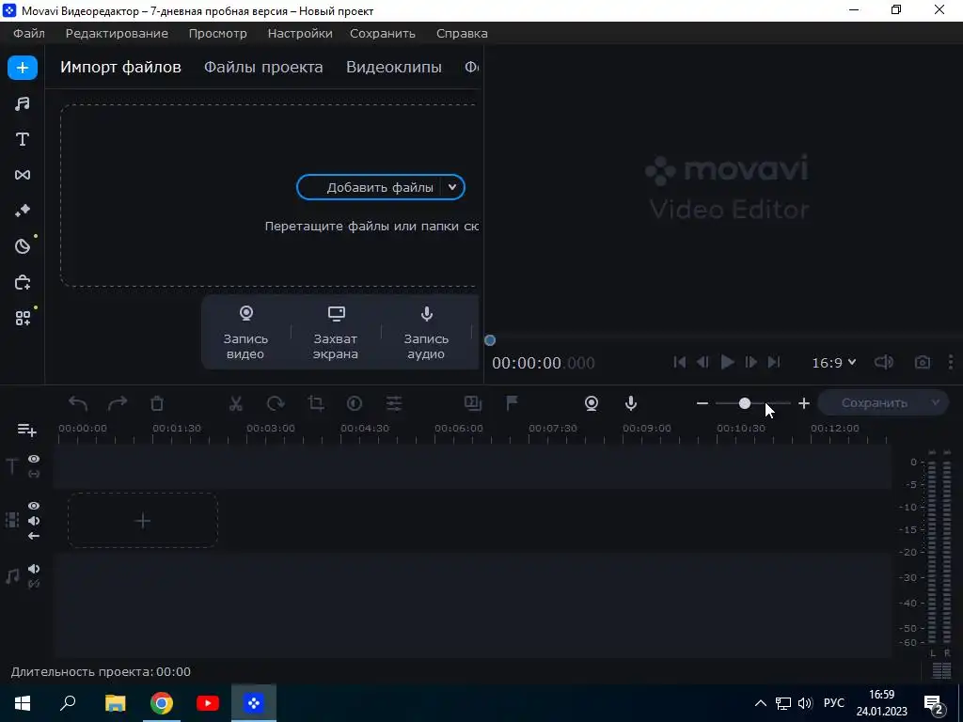Open the Import tab with plus icon

click(x=23, y=68)
